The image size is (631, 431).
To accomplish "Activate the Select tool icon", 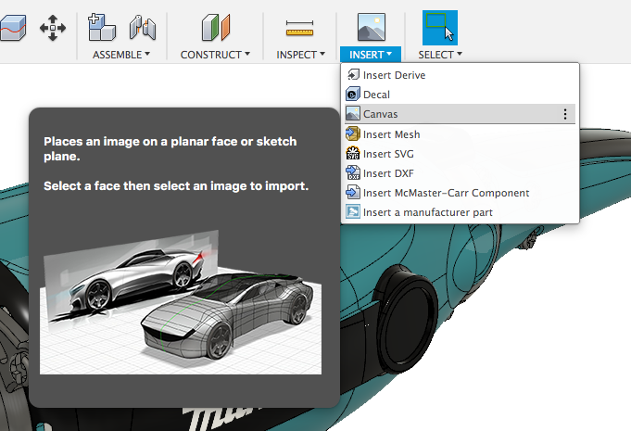I will (x=439, y=27).
